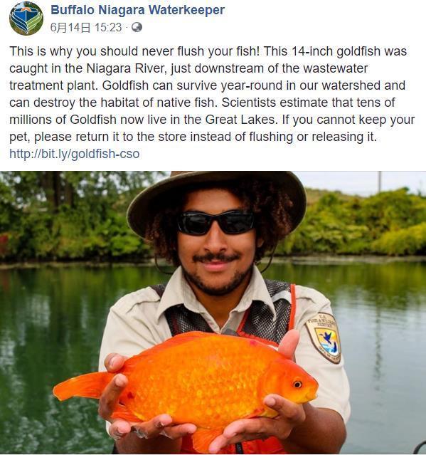Click the Buffalo Niagara Waterkeeper profile picture
426x455 pixels.
(26, 19)
